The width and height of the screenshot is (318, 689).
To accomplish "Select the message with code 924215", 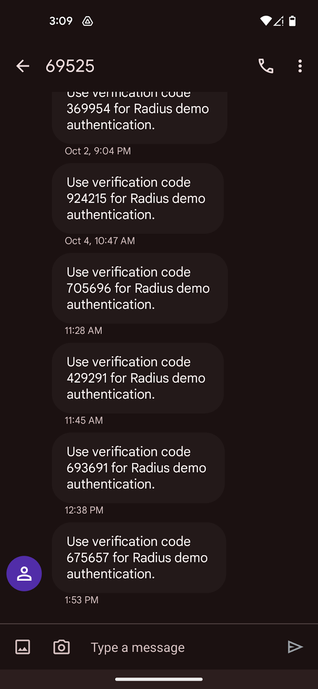I will click(137, 199).
